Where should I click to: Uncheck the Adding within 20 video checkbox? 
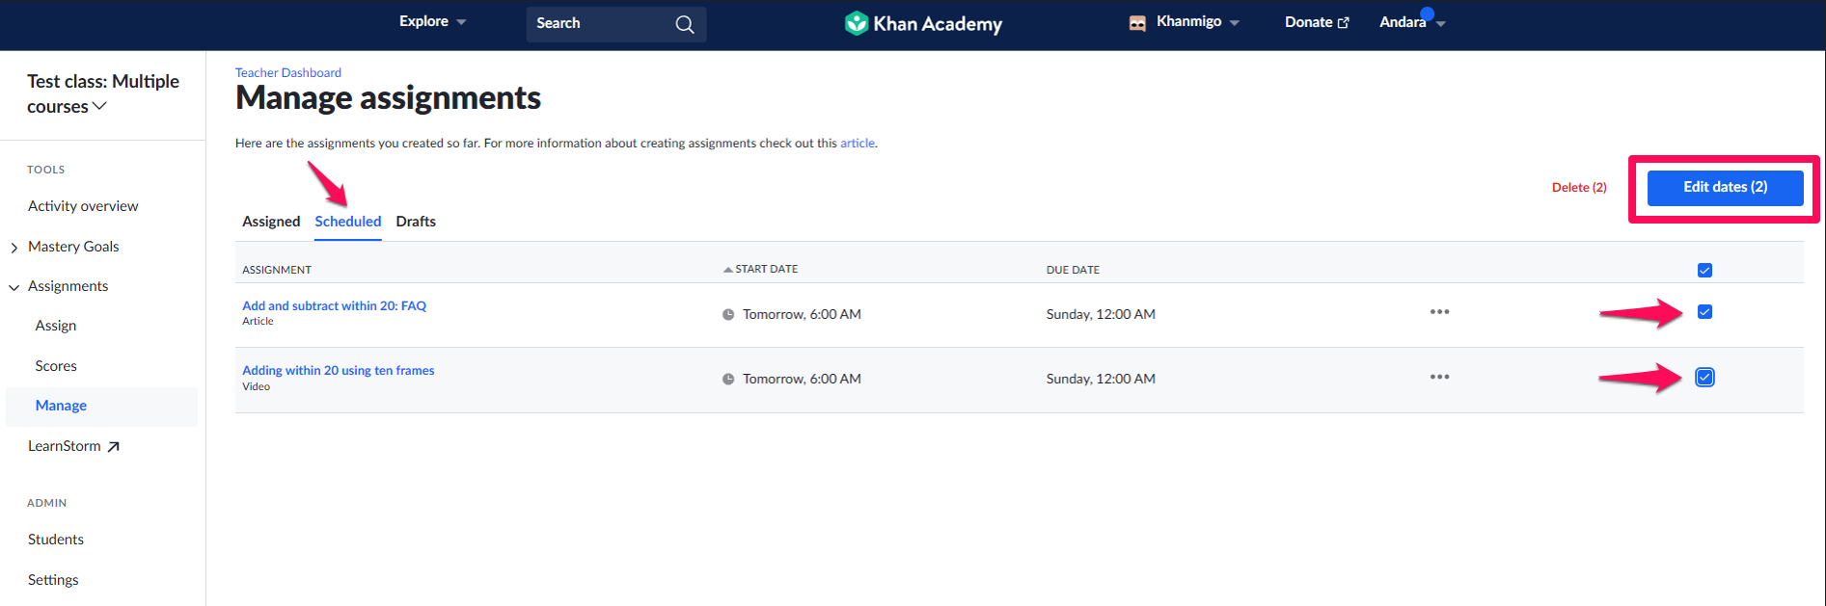point(1704,378)
